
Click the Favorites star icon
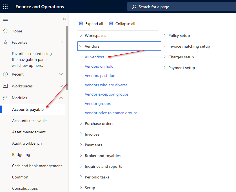point(5,42)
